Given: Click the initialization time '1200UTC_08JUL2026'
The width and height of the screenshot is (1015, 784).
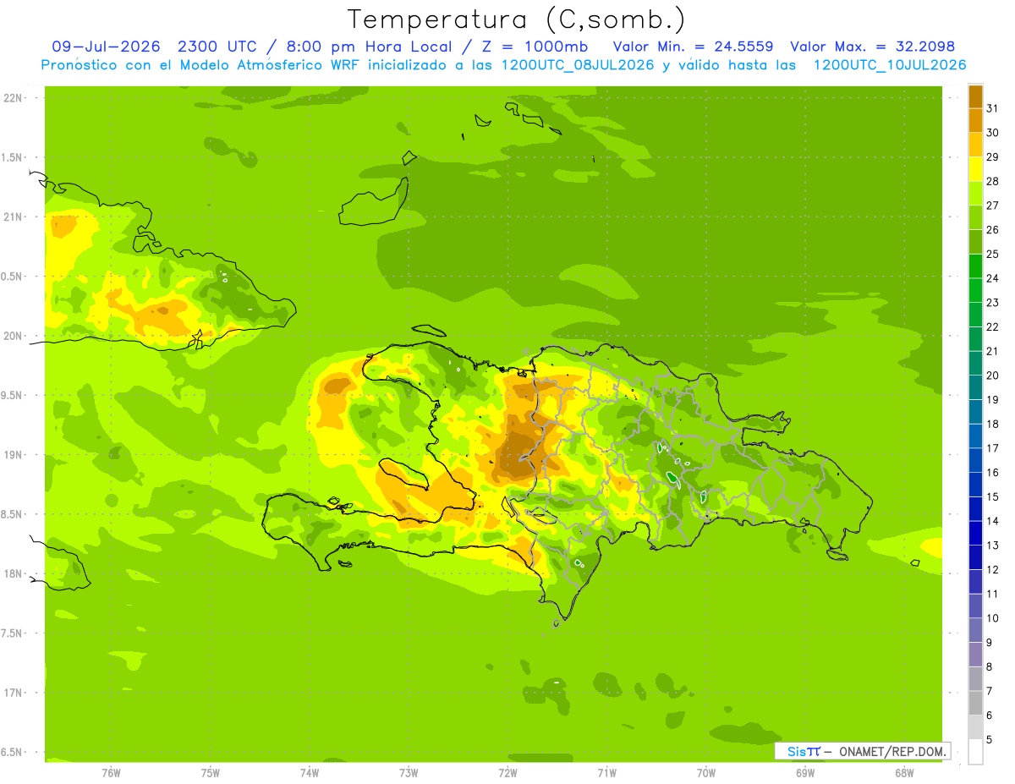Looking at the screenshot, I should pos(578,65).
